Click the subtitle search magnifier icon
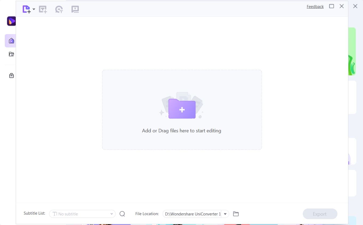The image size is (363, 225). tap(122, 214)
